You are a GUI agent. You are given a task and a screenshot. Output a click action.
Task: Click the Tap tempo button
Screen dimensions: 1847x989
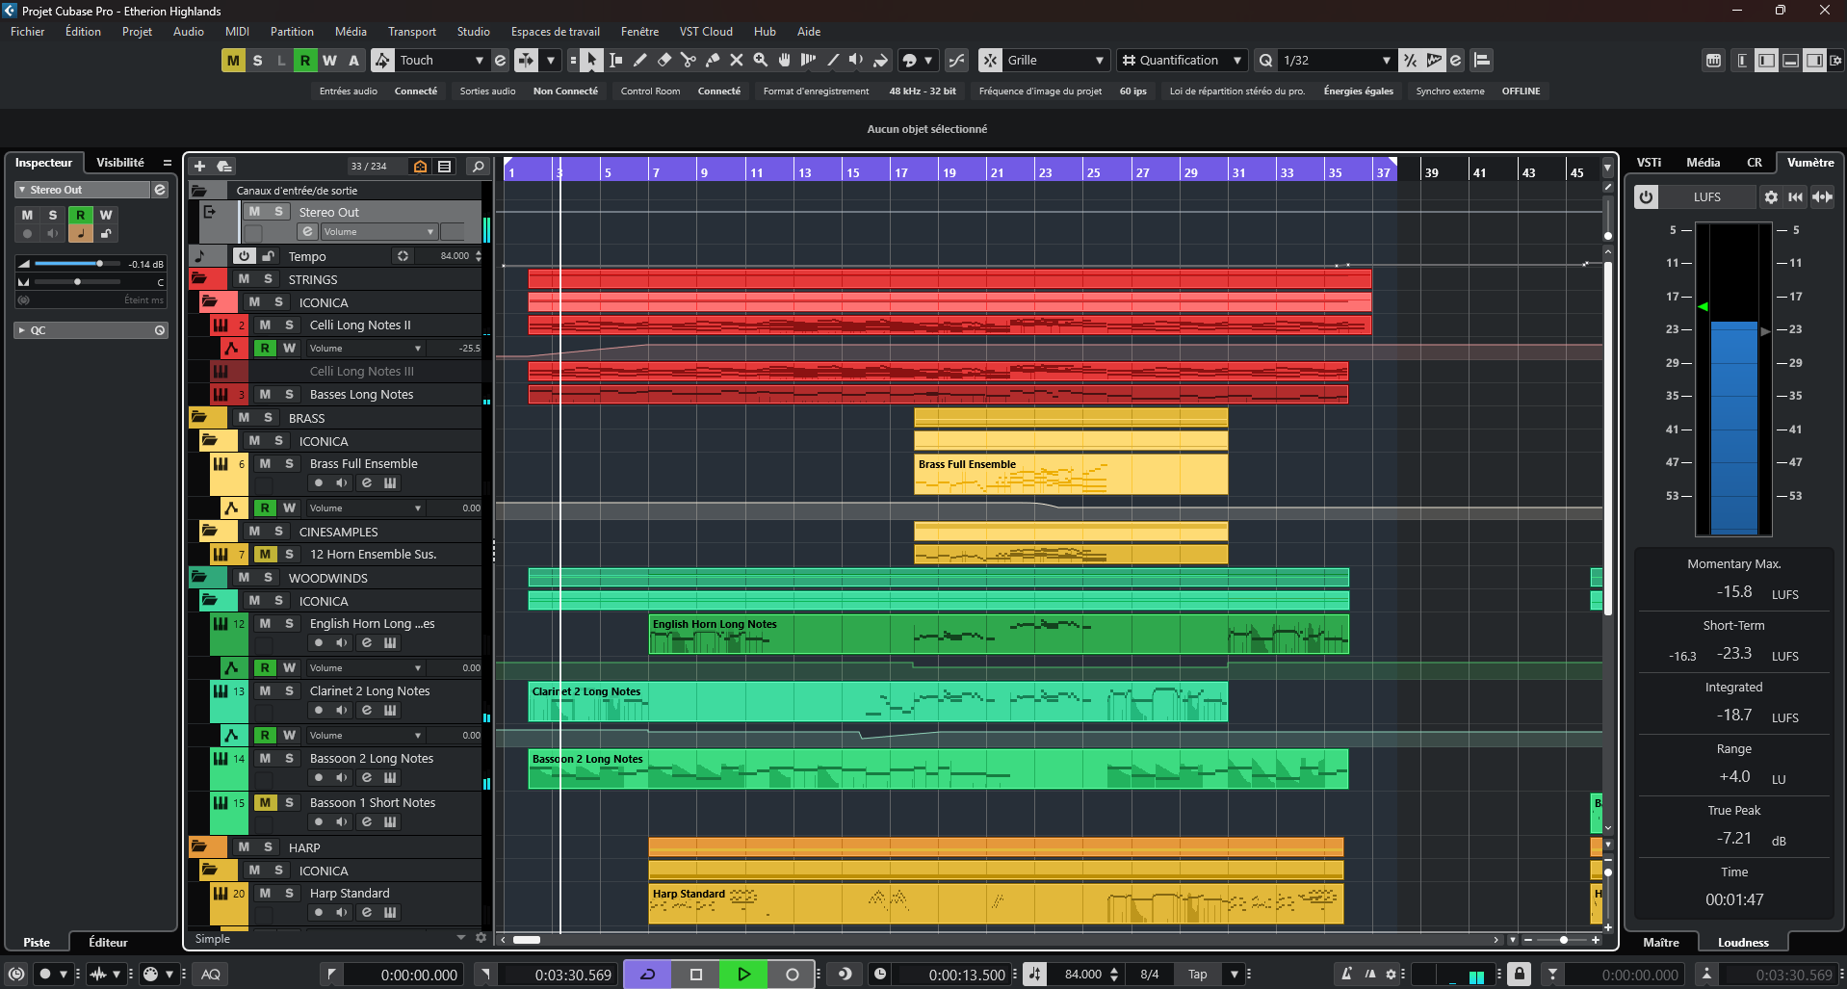pyautogui.click(x=1197, y=975)
